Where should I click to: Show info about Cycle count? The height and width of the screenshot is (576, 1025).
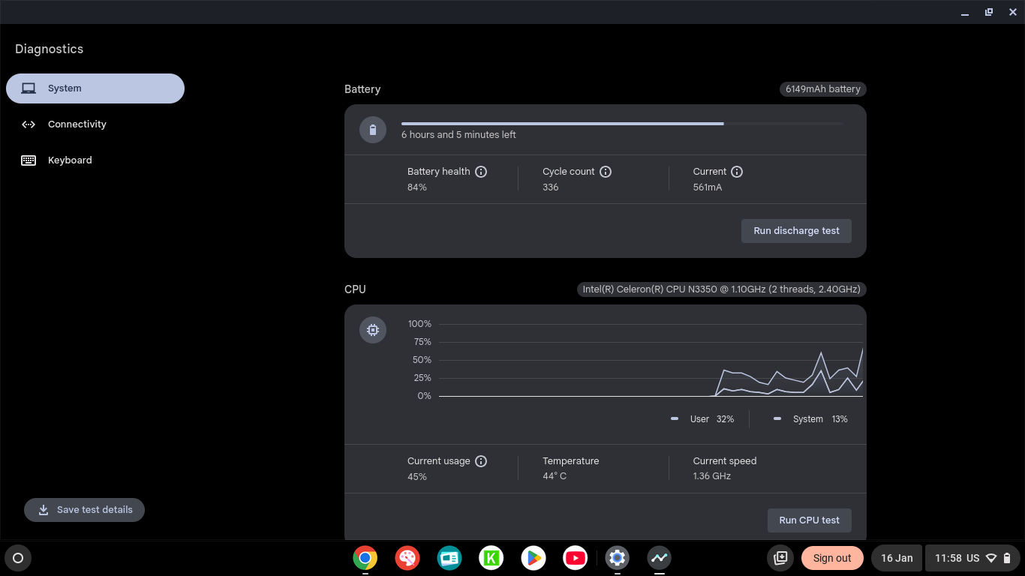coord(606,172)
